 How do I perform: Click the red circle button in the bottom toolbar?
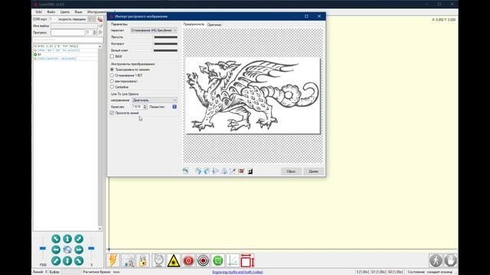(188, 260)
